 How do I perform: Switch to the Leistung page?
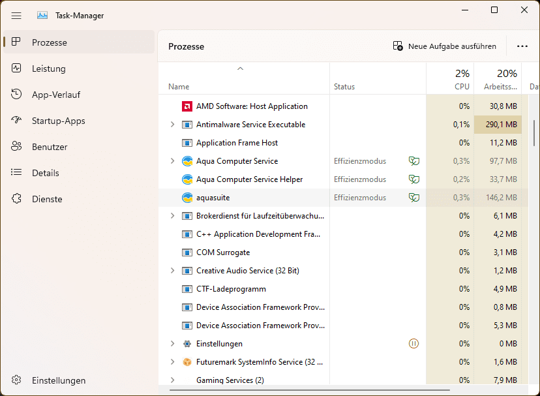click(x=79, y=69)
